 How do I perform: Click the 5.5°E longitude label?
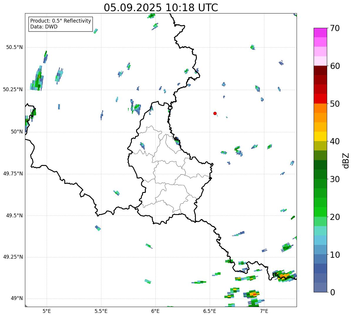pyautogui.click(x=101, y=311)
